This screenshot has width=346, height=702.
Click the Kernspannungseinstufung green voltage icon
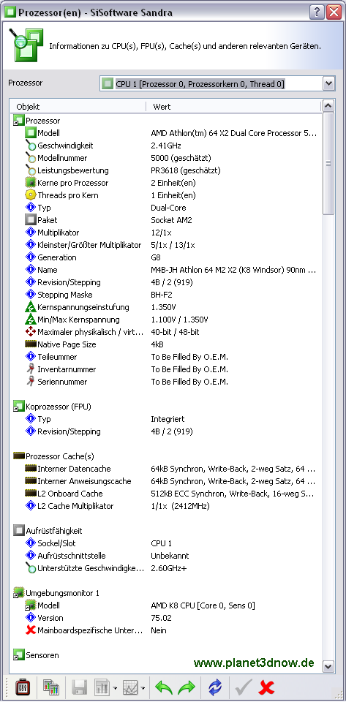(31, 307)
